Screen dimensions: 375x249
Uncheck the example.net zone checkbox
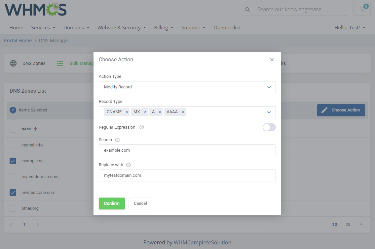(13, 161)
